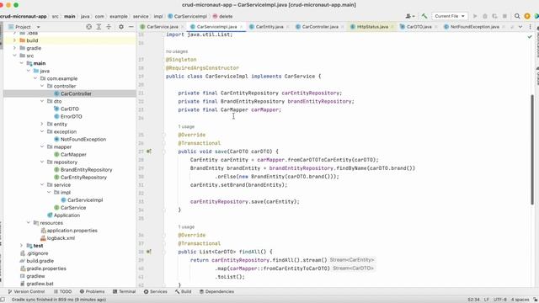Expand the test folder
This screenshot has width=539, height=303.
click(21, 246)
